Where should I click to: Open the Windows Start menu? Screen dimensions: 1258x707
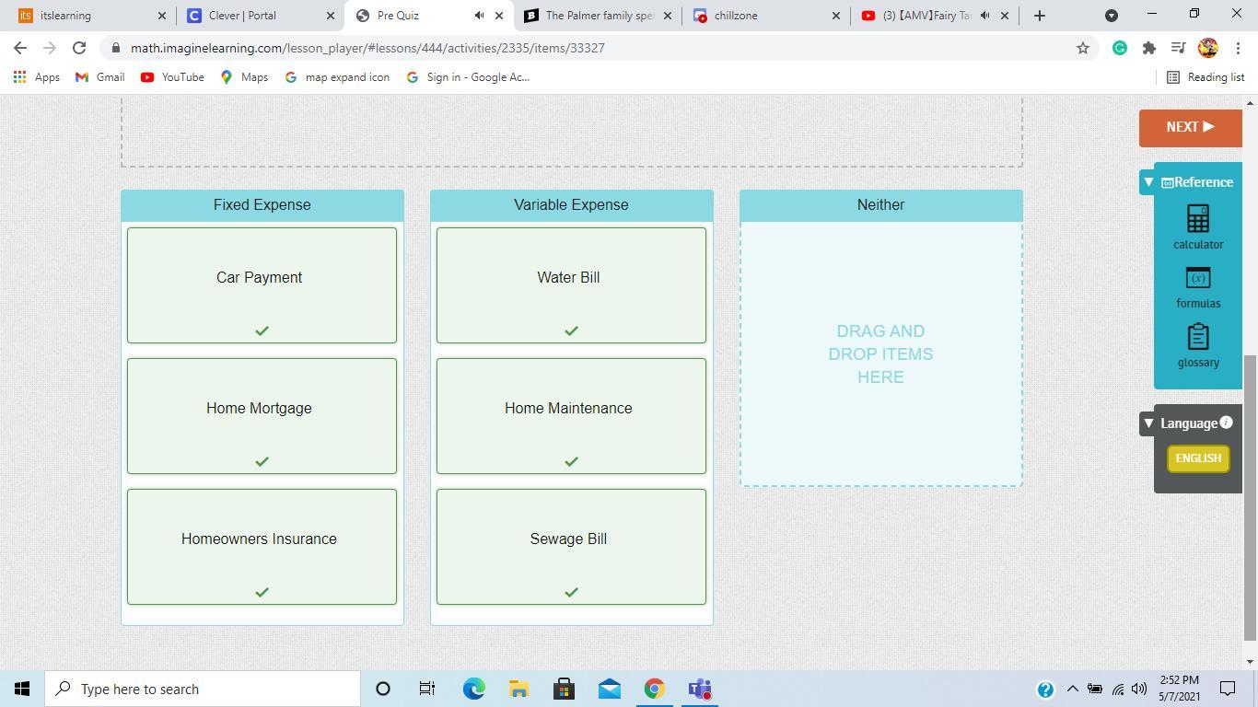click(x=22, y=689)
